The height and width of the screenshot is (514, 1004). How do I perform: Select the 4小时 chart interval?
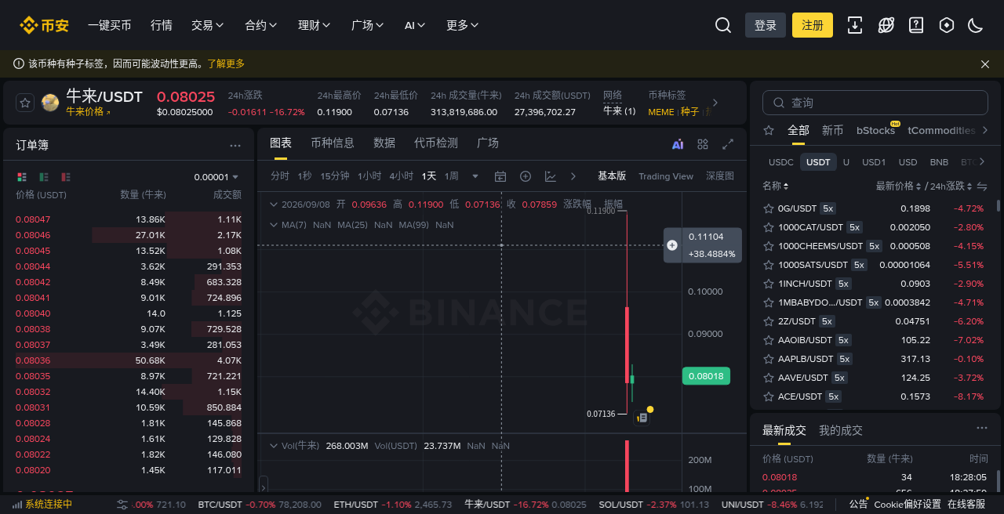(402, 176)
